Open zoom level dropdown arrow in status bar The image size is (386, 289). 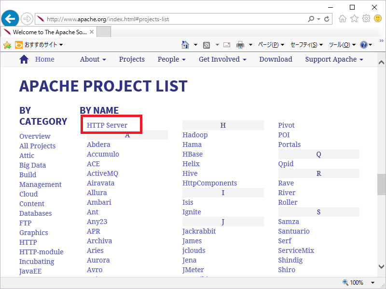372,283
